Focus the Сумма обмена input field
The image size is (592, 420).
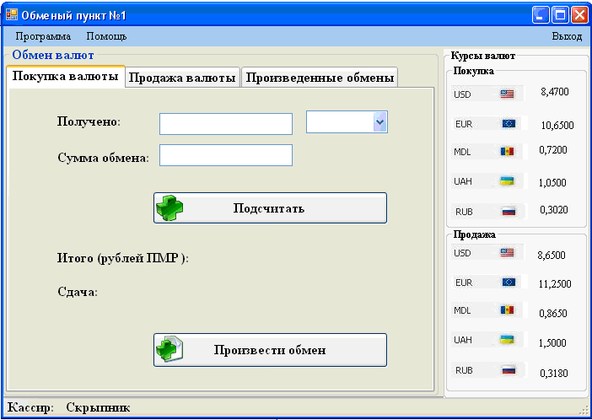click(226, 155)
